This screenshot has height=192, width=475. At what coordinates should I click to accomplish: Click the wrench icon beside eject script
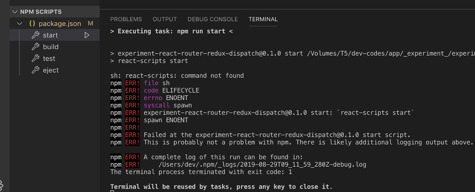pos(36,70)
